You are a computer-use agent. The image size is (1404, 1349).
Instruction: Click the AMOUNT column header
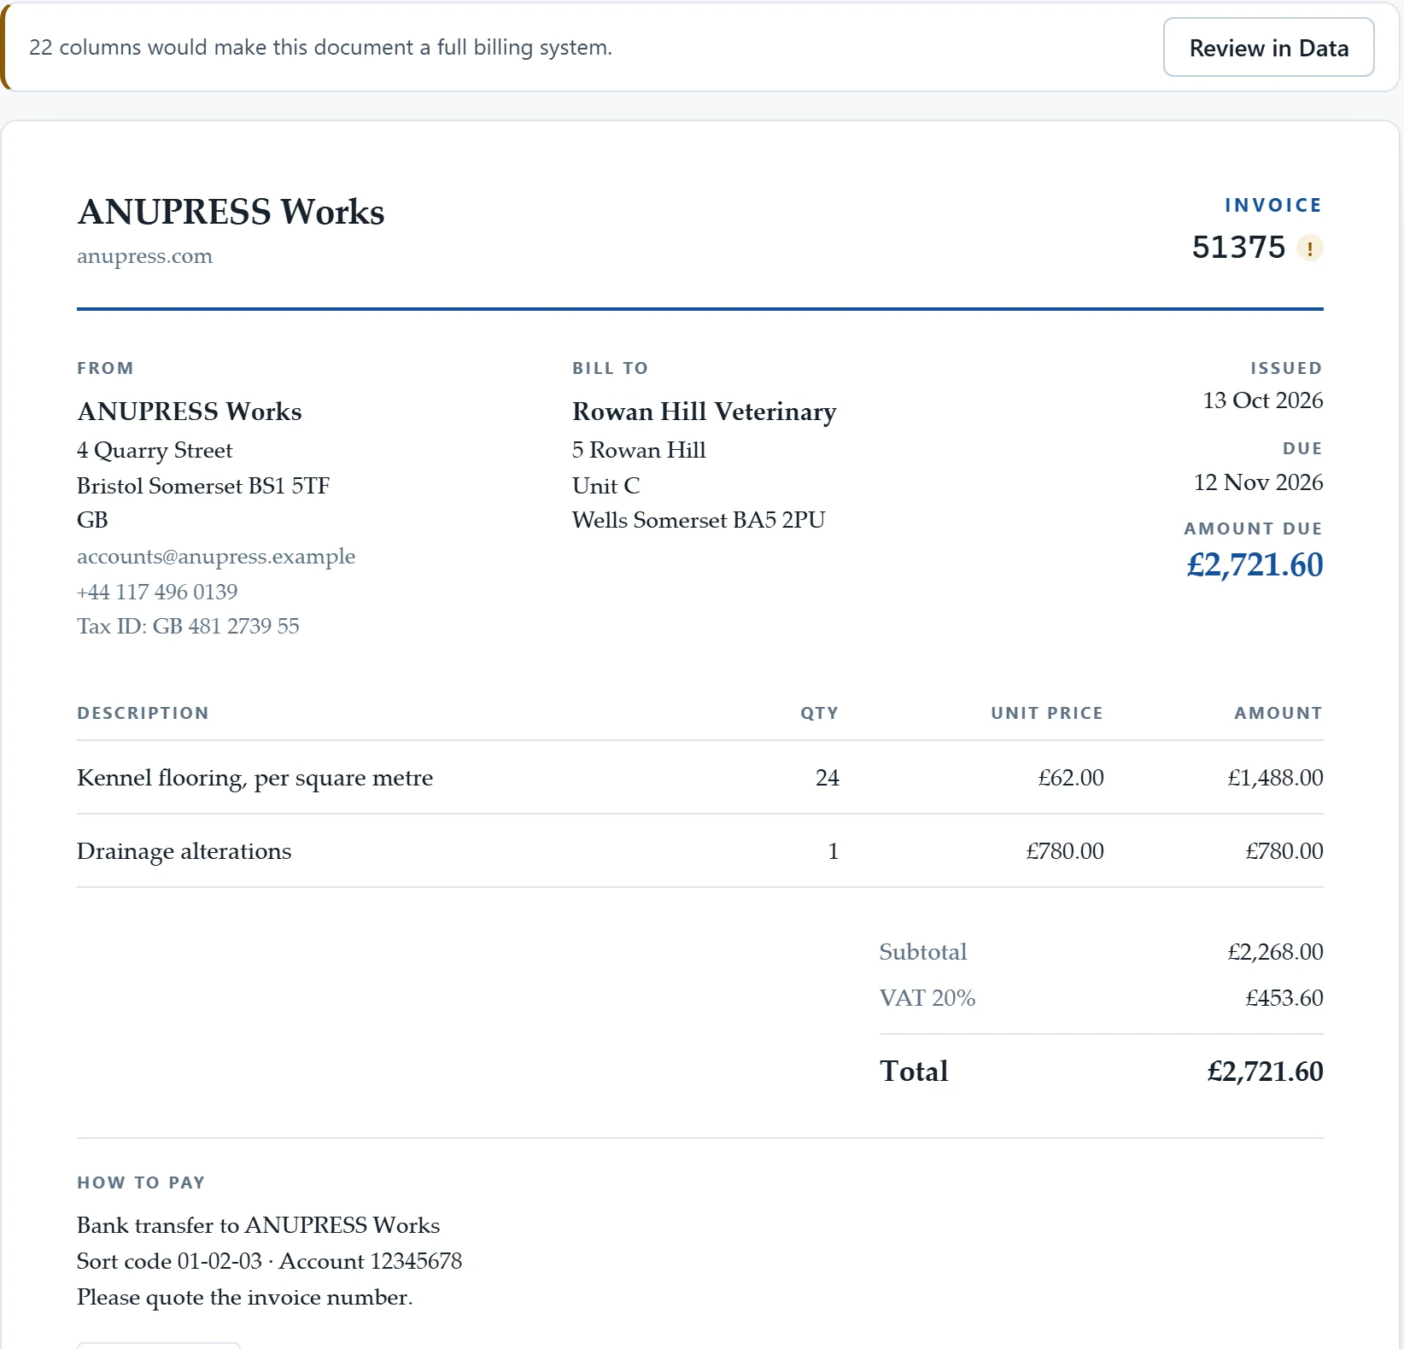[x=1278, y=713]
